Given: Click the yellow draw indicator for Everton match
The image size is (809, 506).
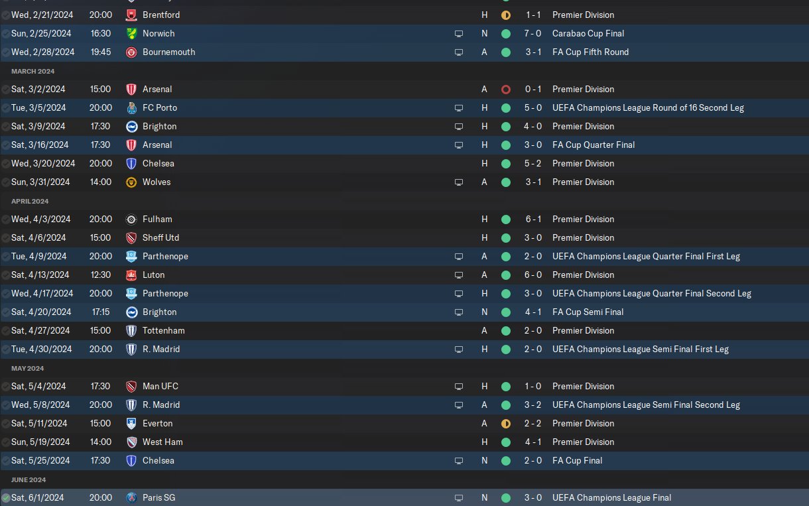Looking at the screenshot, I should click(x=506, y=423).
